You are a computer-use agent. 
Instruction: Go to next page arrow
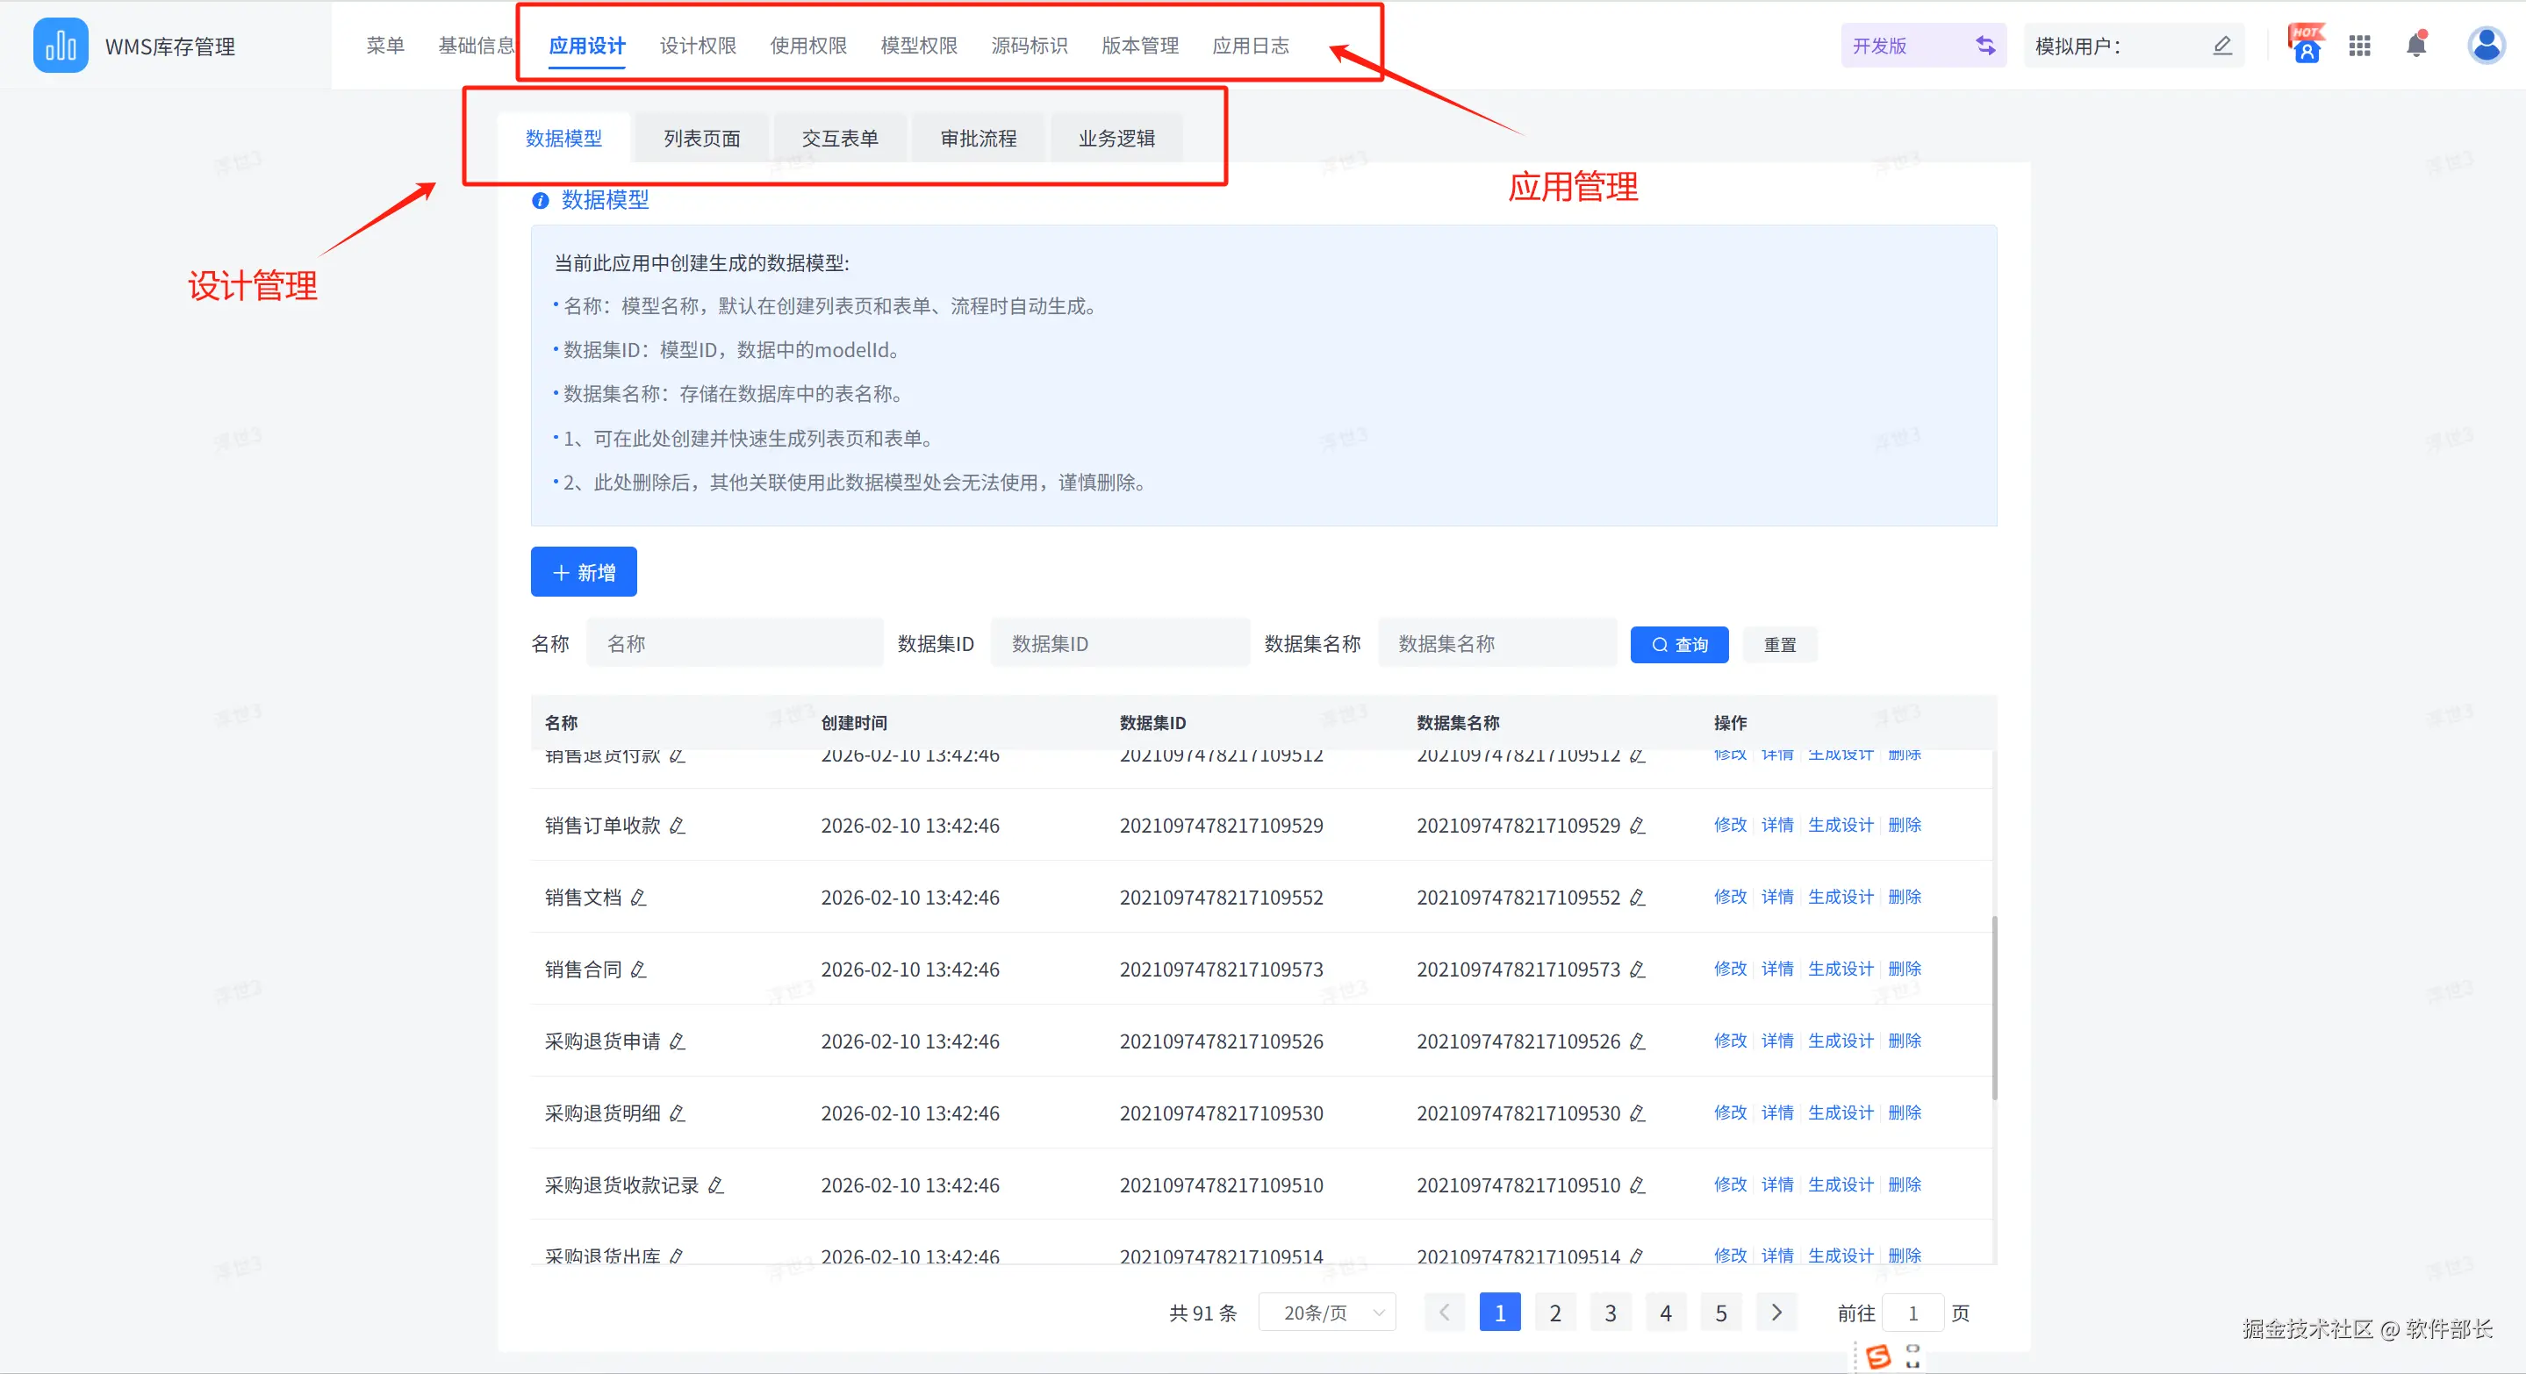pyautogui.click(x=1776, y=1313)
